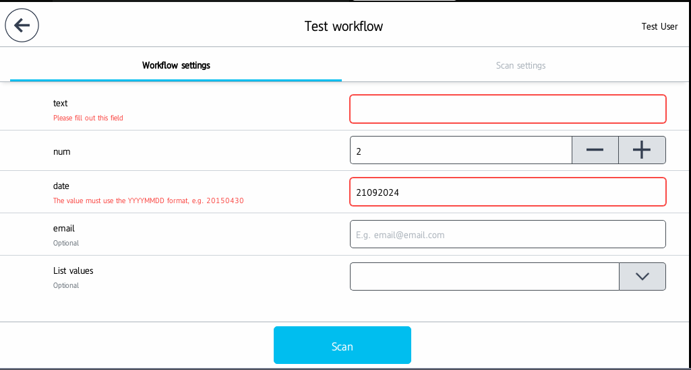Click the date format error message

(148, 201)
